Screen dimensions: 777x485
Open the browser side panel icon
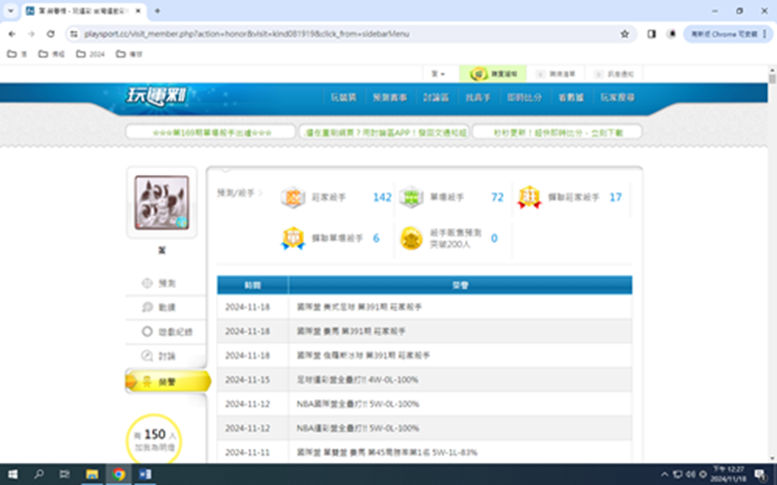pyautogui.click(x=651, y=33)
